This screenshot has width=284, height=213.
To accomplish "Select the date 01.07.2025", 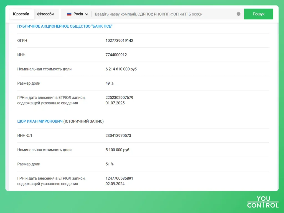I will (x=115, y=103).
